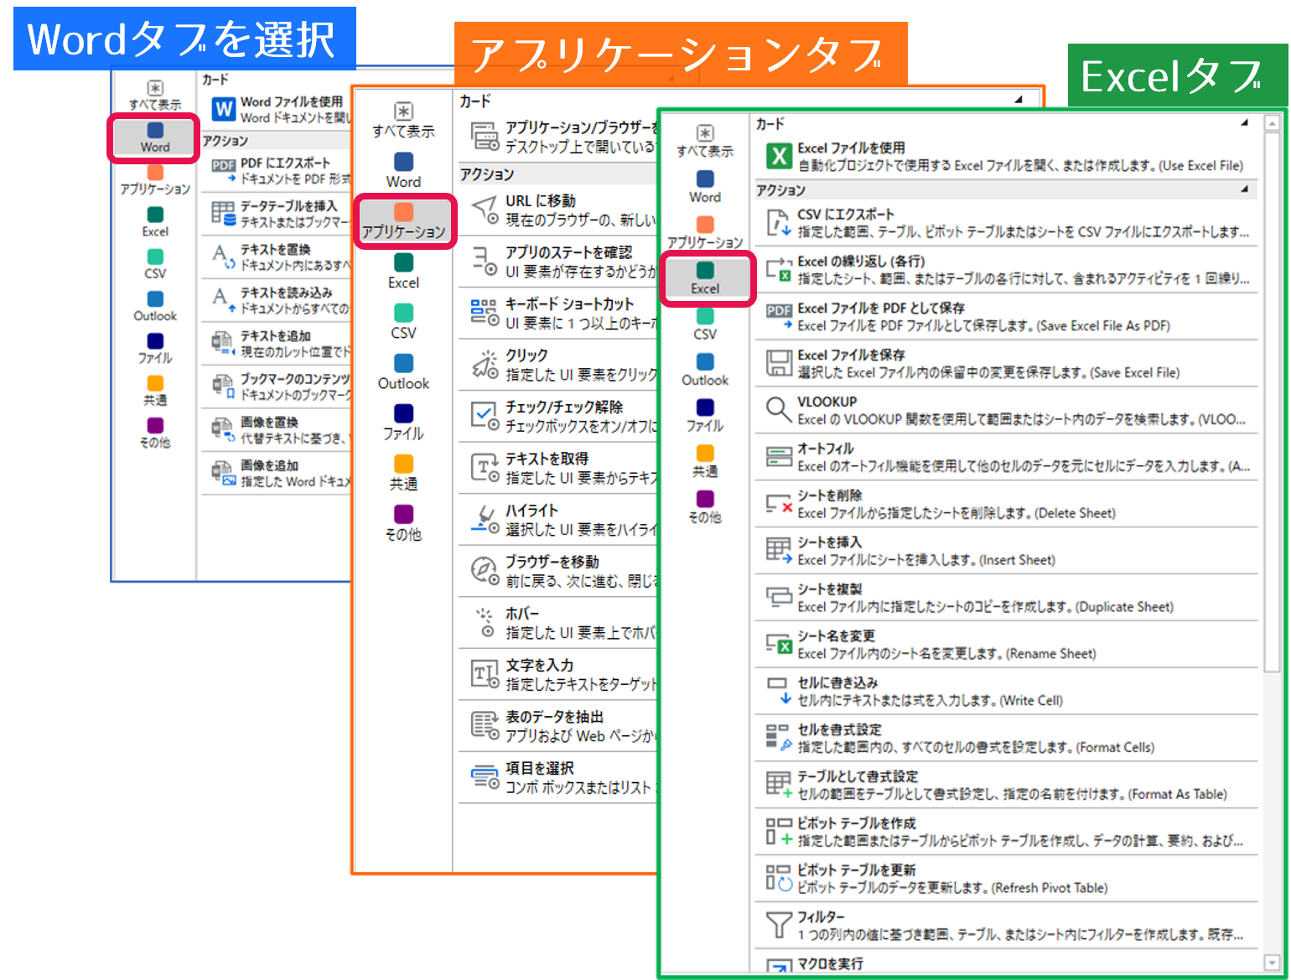The width and height of the screenshot is (1291, 980).
Task: Open the Word ファイルを使用 card icon
Action: pyautogui.click(x=223, y=109)
